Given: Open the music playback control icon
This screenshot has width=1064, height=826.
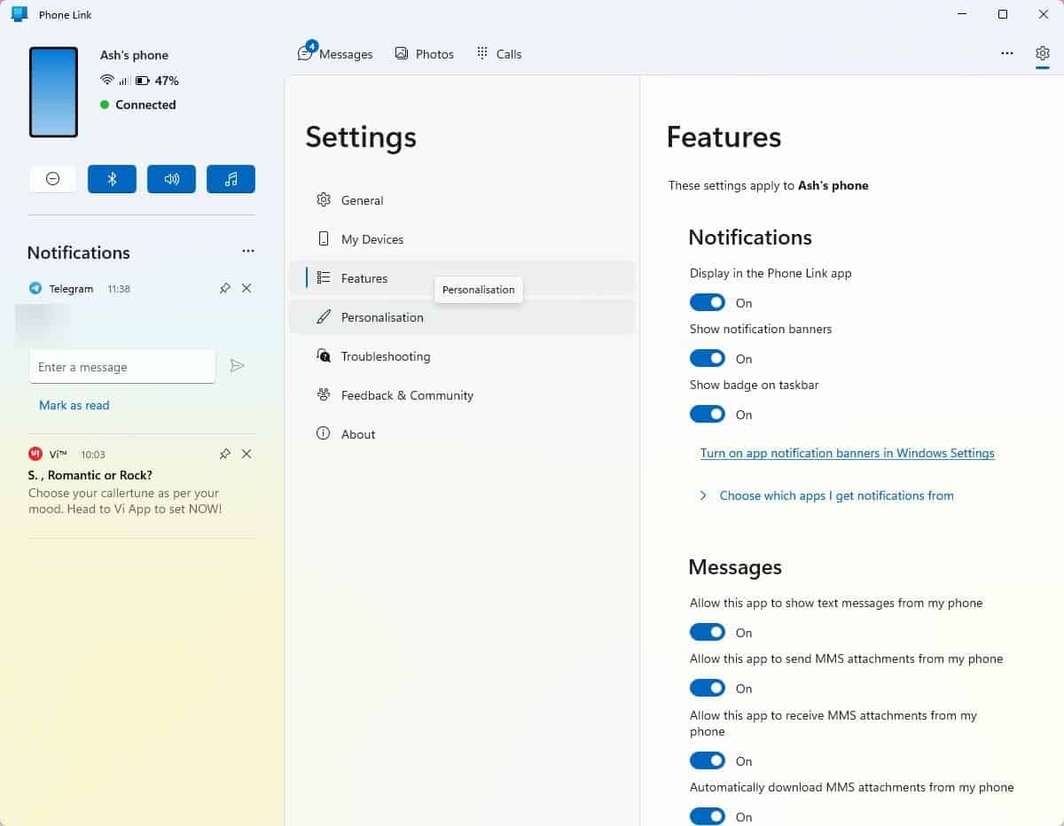Looking at the screenshot, I should pyautogui.click(x=231, y=178).
